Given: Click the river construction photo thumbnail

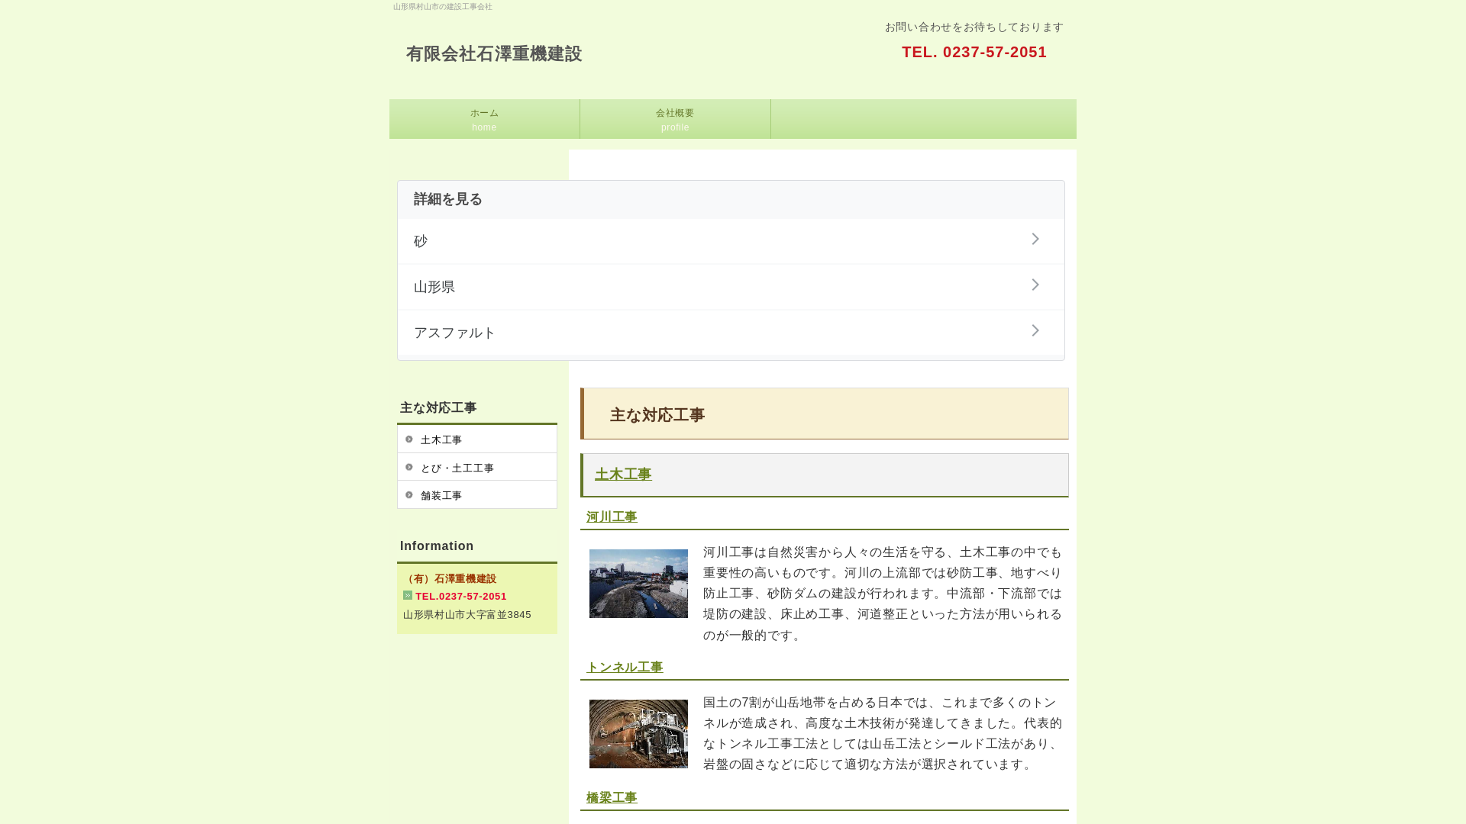Looking at the screenshot, I should (638, 584).
